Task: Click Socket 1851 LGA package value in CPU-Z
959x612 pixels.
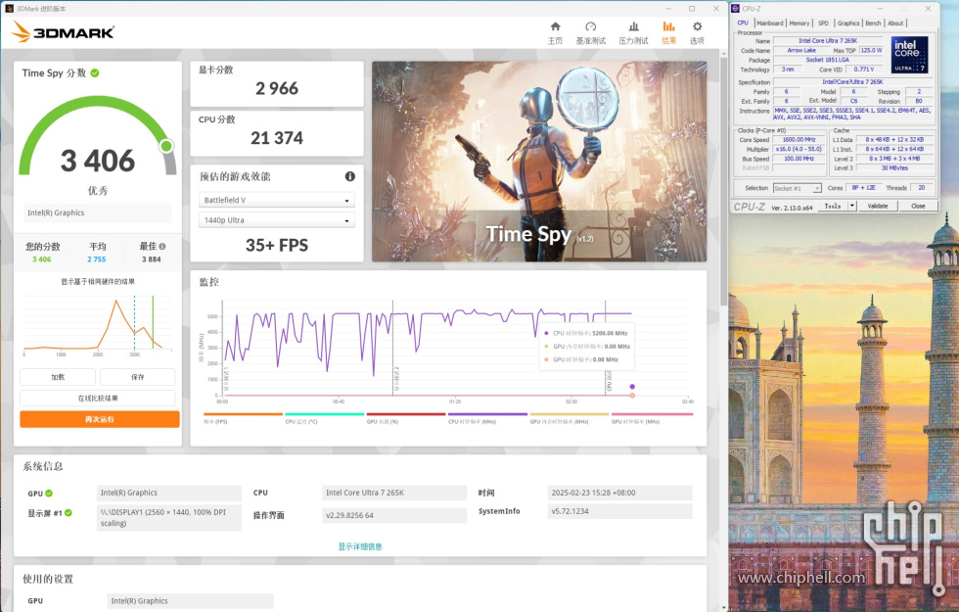Action: point(828,60)
